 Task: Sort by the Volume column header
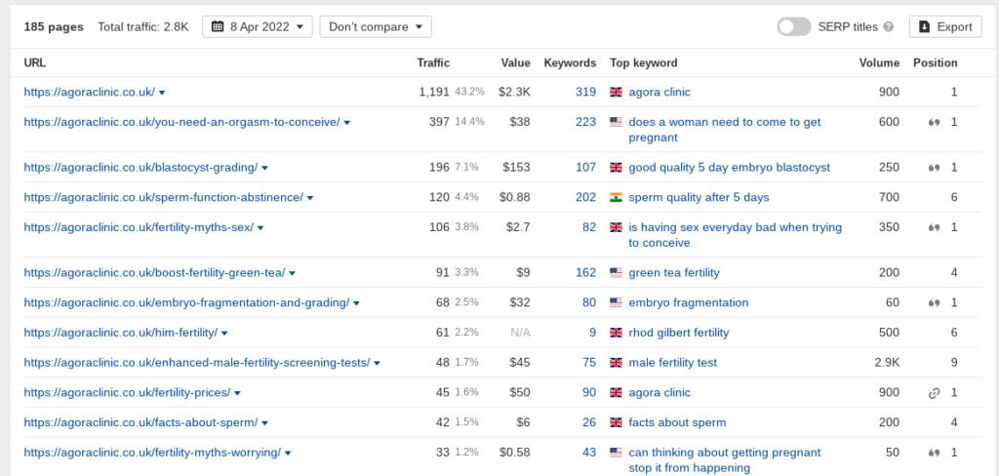tap(879, 63)
